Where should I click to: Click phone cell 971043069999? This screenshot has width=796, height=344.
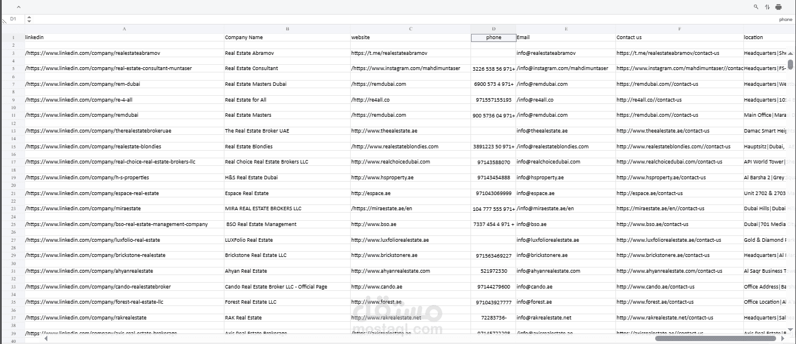click(x=493, y=193)
